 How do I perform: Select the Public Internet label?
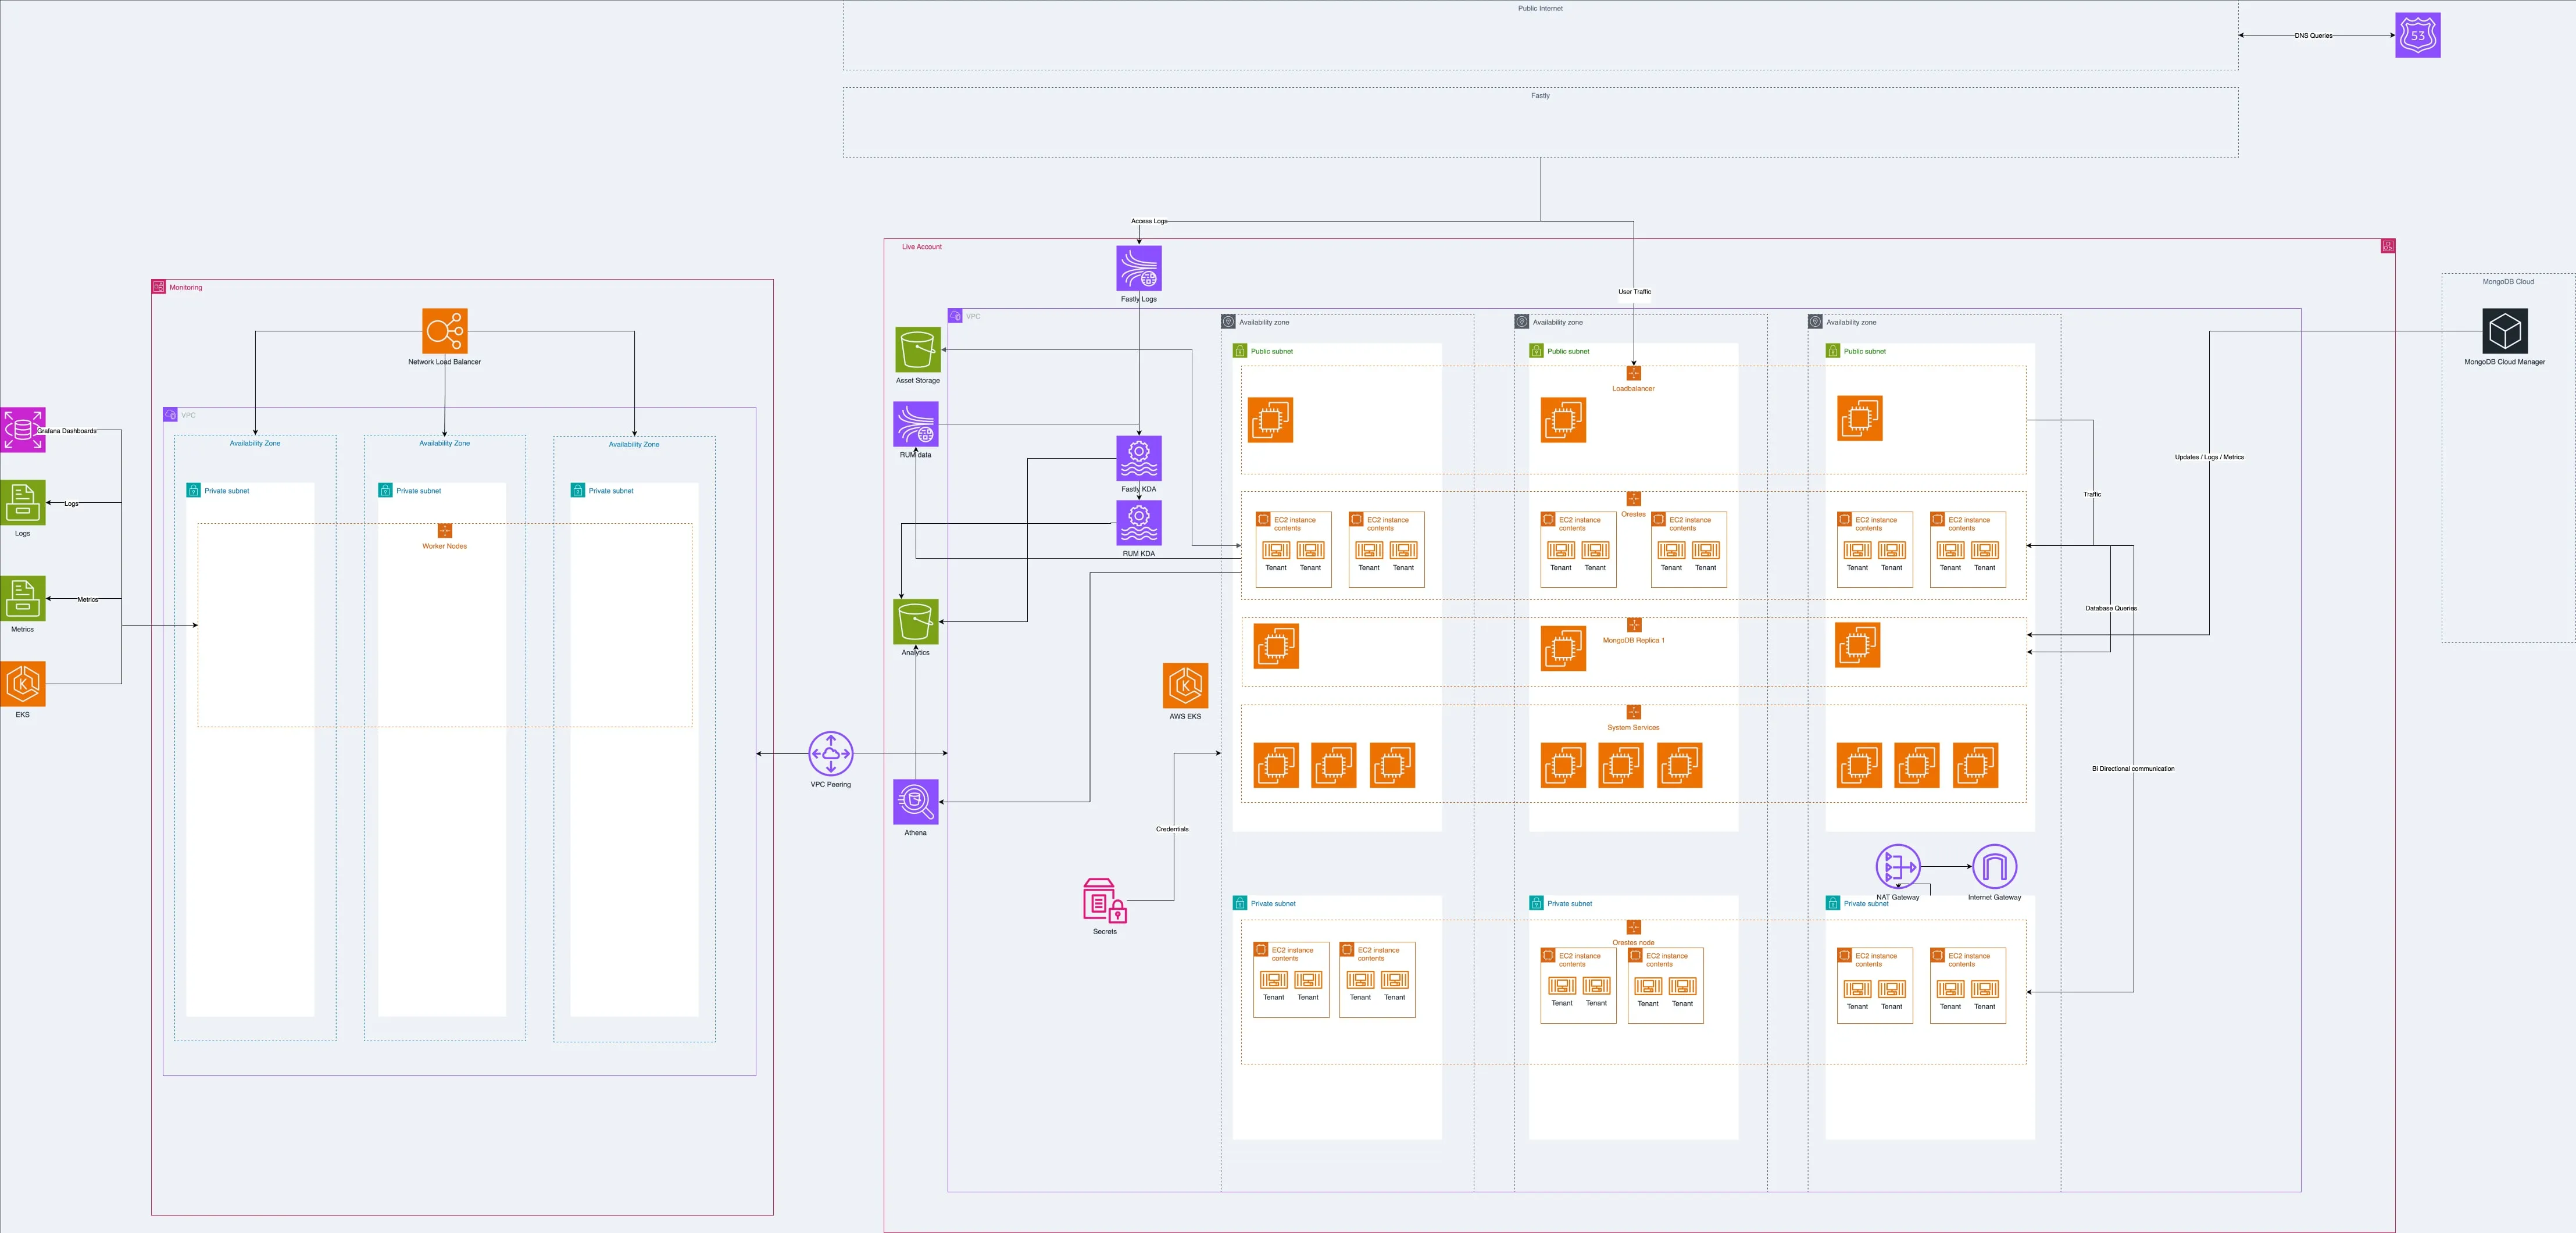click(1540, 8)
